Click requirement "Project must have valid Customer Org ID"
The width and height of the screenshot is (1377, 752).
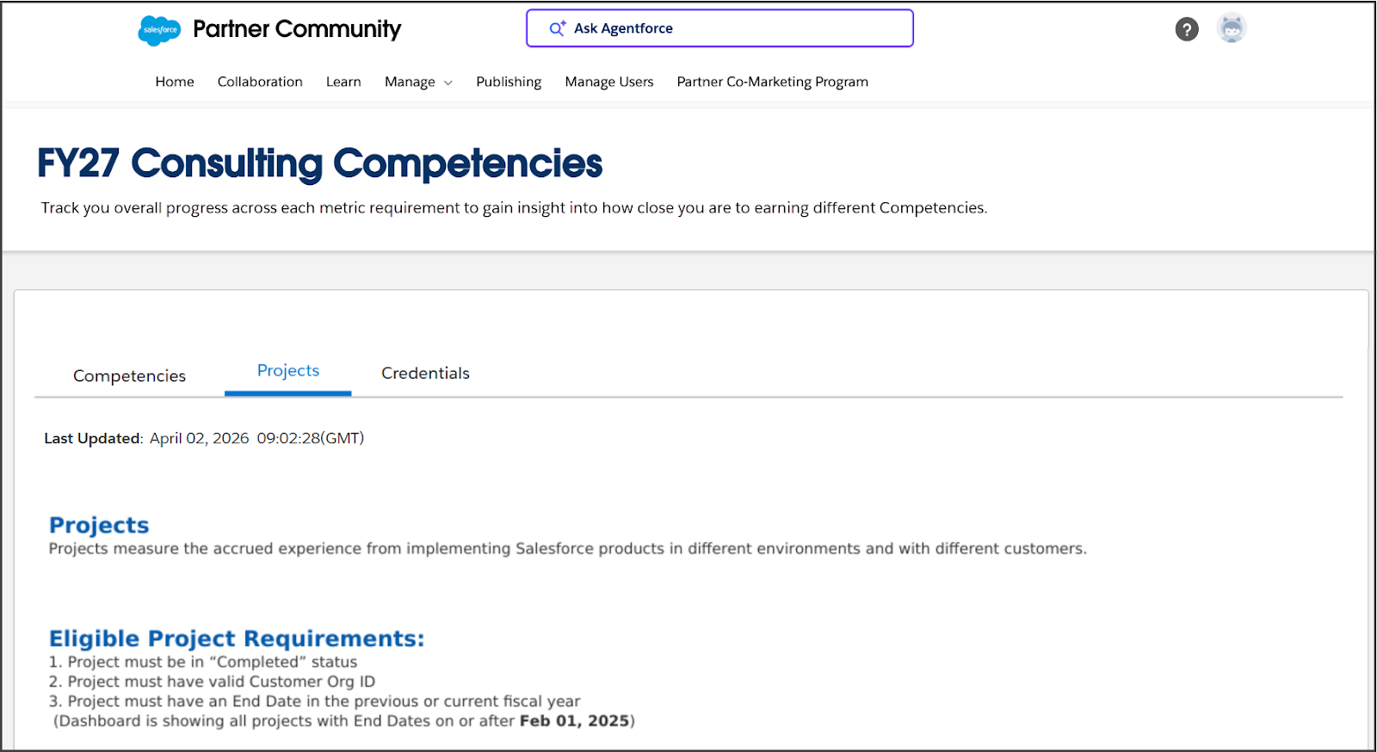[x=212, y=681]
